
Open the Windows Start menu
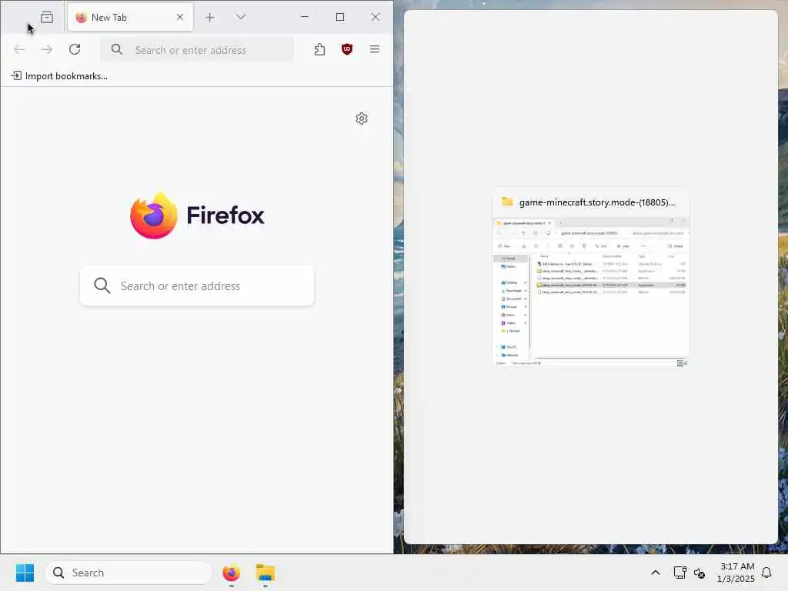[x=25, y=573]
